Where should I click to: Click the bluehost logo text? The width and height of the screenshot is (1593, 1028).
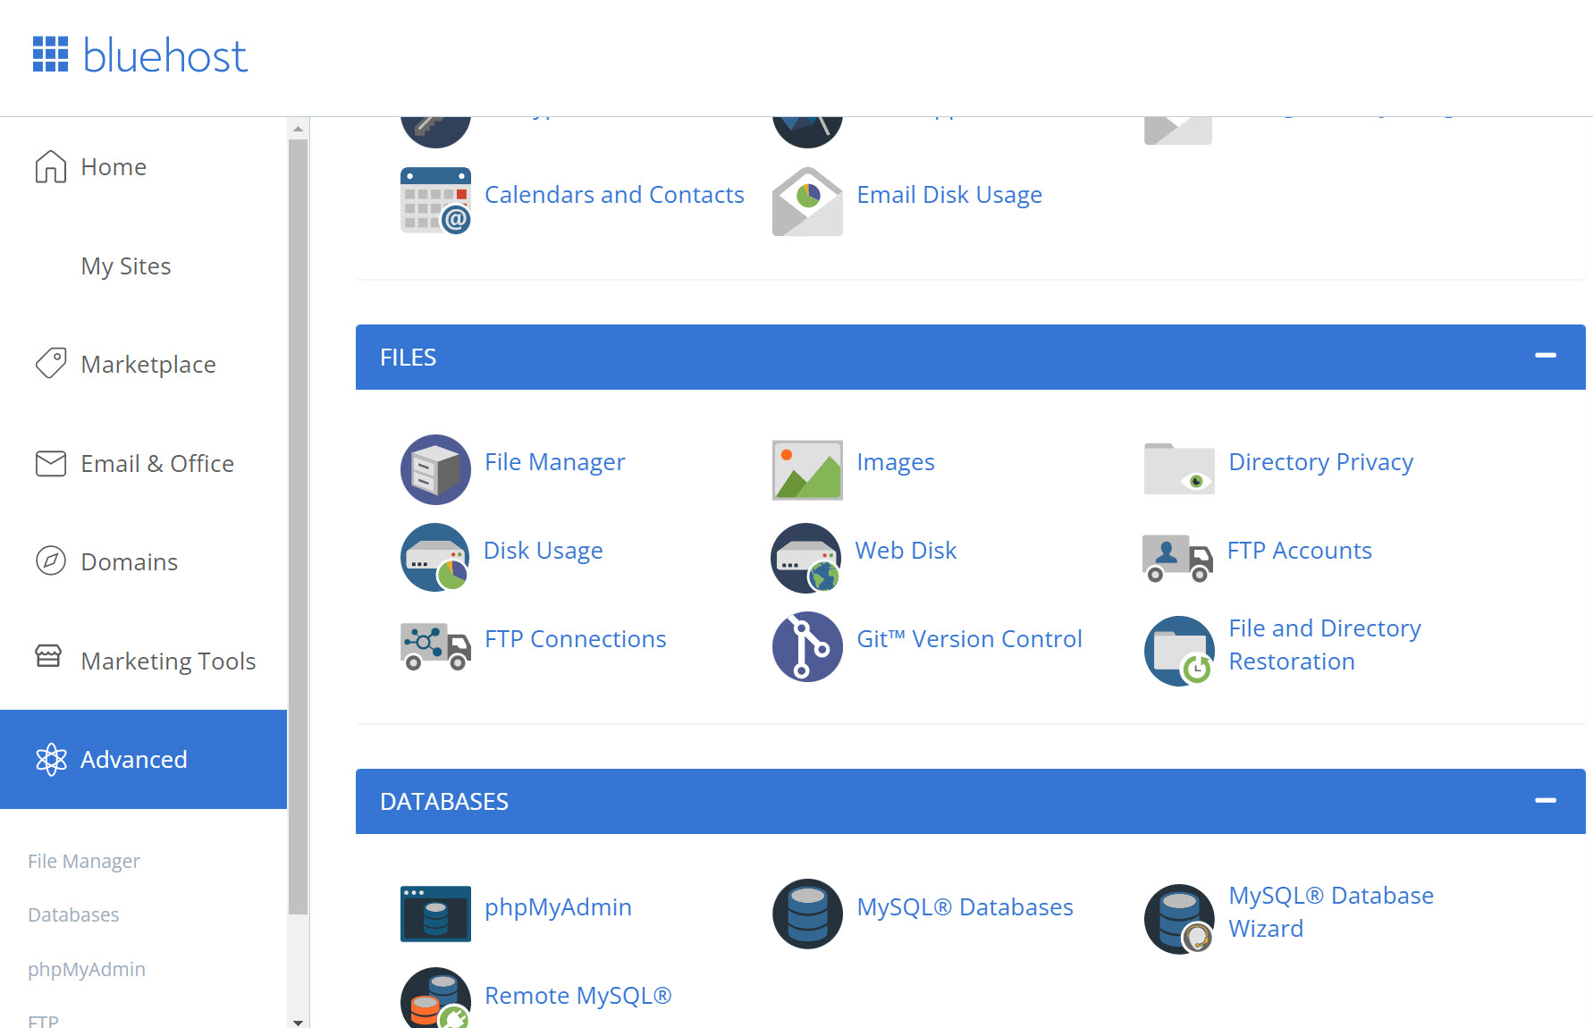coord(165,55)
